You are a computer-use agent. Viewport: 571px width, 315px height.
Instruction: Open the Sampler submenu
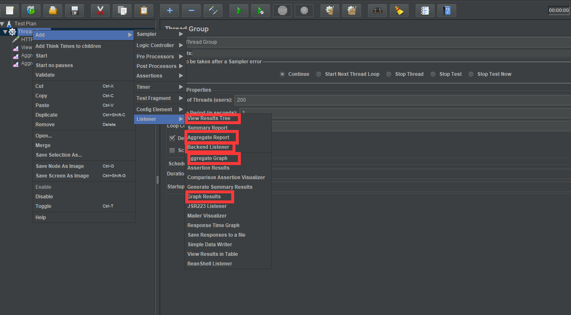[160, 34]
